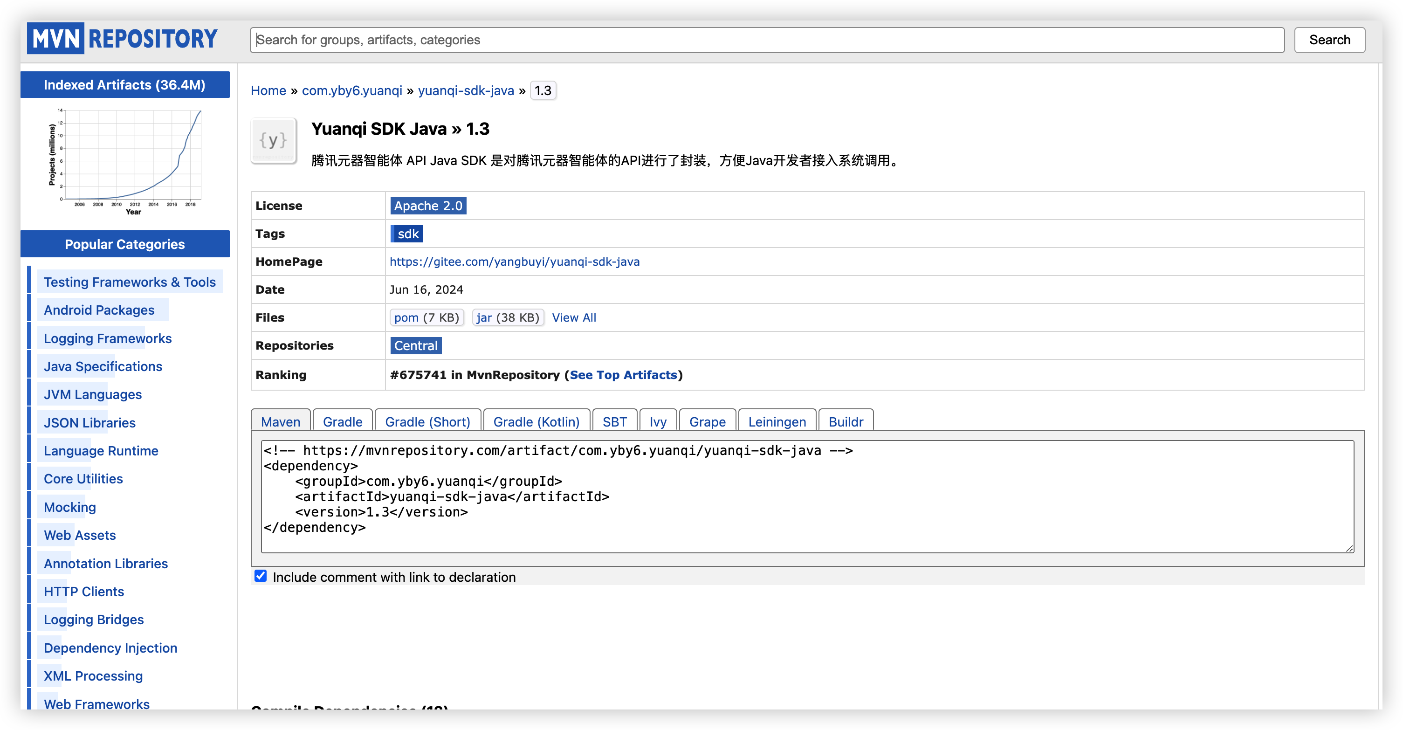Open yuanqi-sdk-java breadcrumb link
This screenshot has width=1403, height=730.
pos(466,90)
